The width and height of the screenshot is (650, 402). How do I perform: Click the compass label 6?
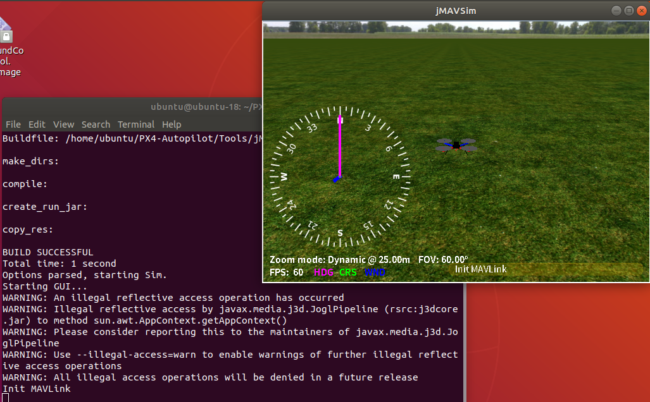point(389,148)
